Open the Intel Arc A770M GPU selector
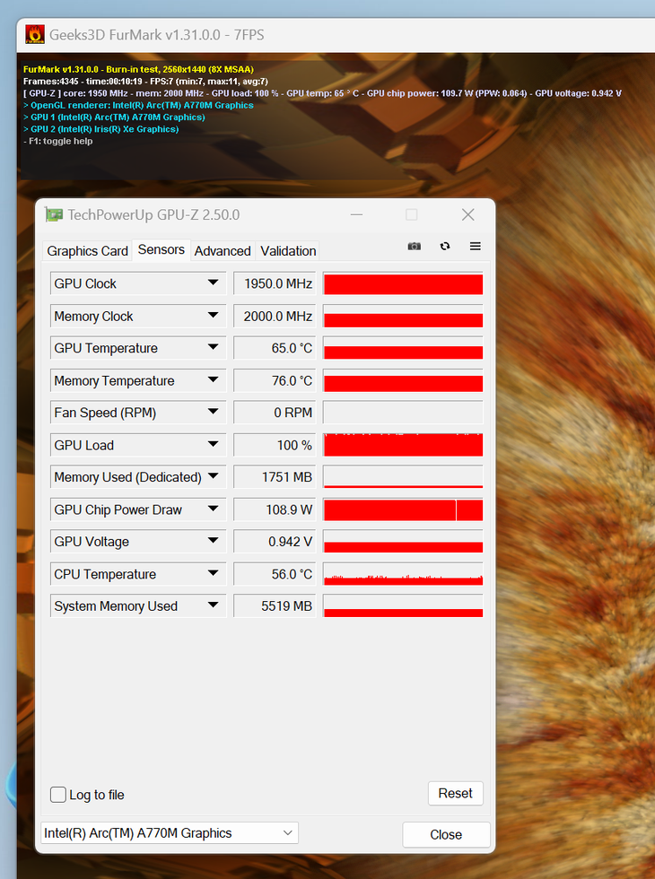The image size is (655, 879). 170,833
